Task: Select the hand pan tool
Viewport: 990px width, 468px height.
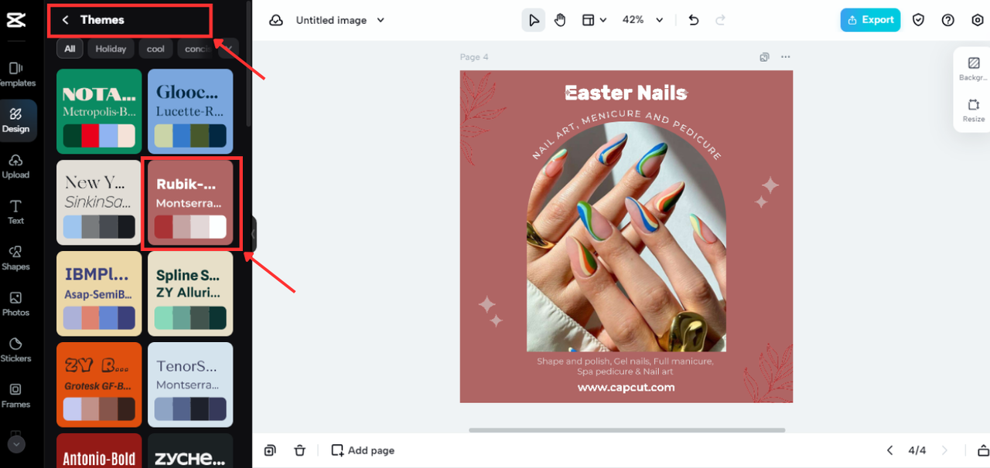Action: pyautogui.click(x=560, y=20)
